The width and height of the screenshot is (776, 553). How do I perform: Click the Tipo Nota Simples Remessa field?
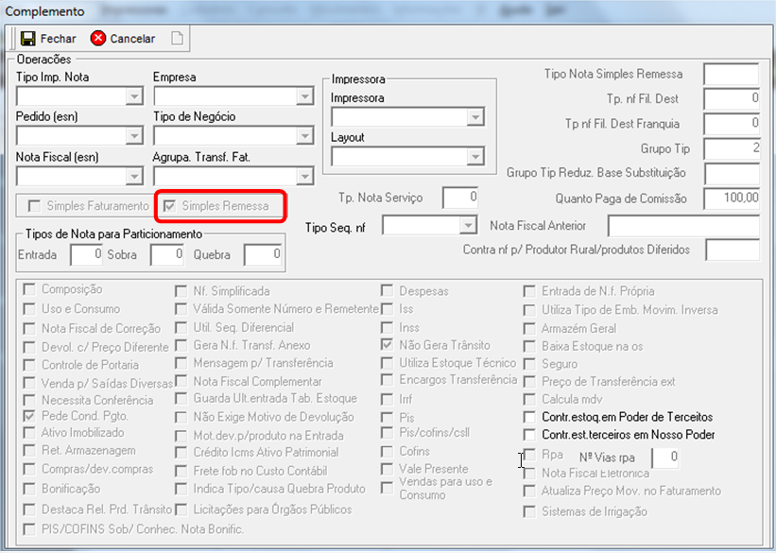(x=731, y=75)
